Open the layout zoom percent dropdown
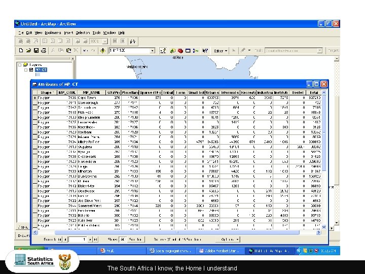This screenshot has height=274, width=365. click(x=105, y=41)
